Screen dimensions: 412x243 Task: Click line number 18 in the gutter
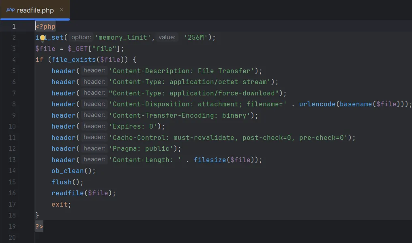pos(14,215)
